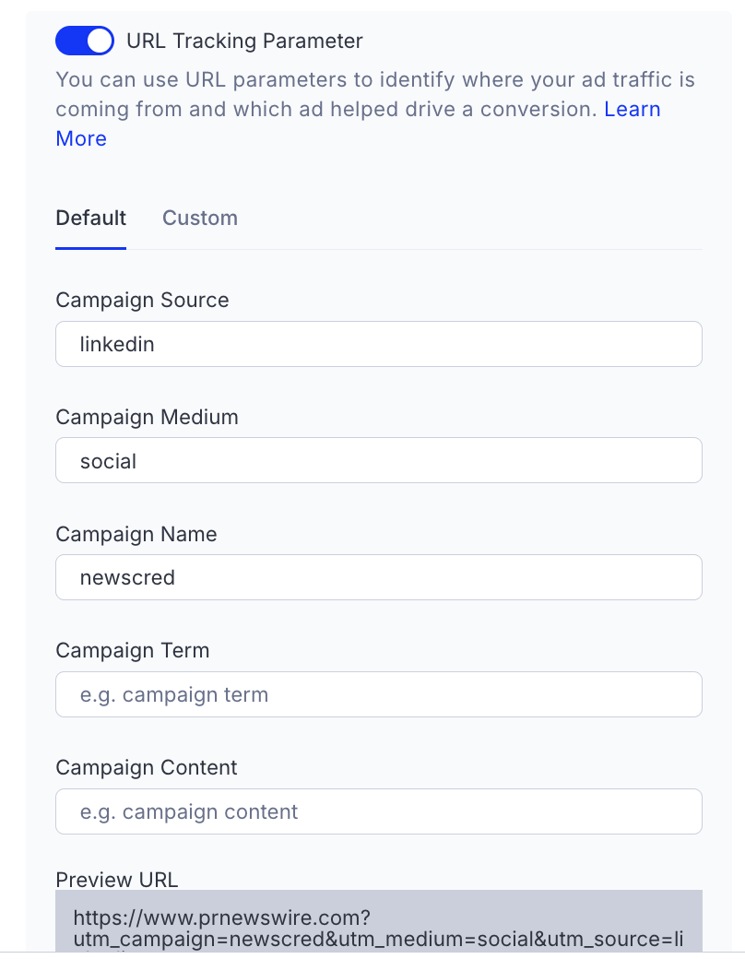The width and height of the screenshot is (745, 959).
Task: Click the Campaign Source label
Action: click(142, 301)
